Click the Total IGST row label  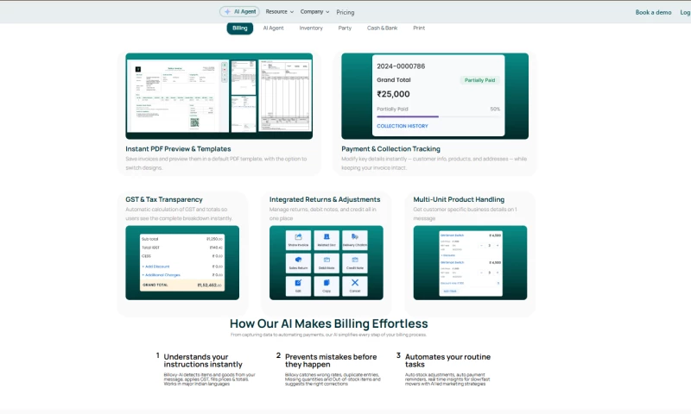(x=150, y=248)
